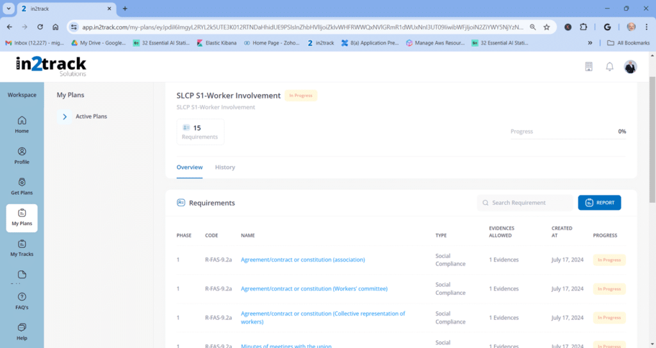Click the organization building icon
The image size is (656, 348).
589,67
